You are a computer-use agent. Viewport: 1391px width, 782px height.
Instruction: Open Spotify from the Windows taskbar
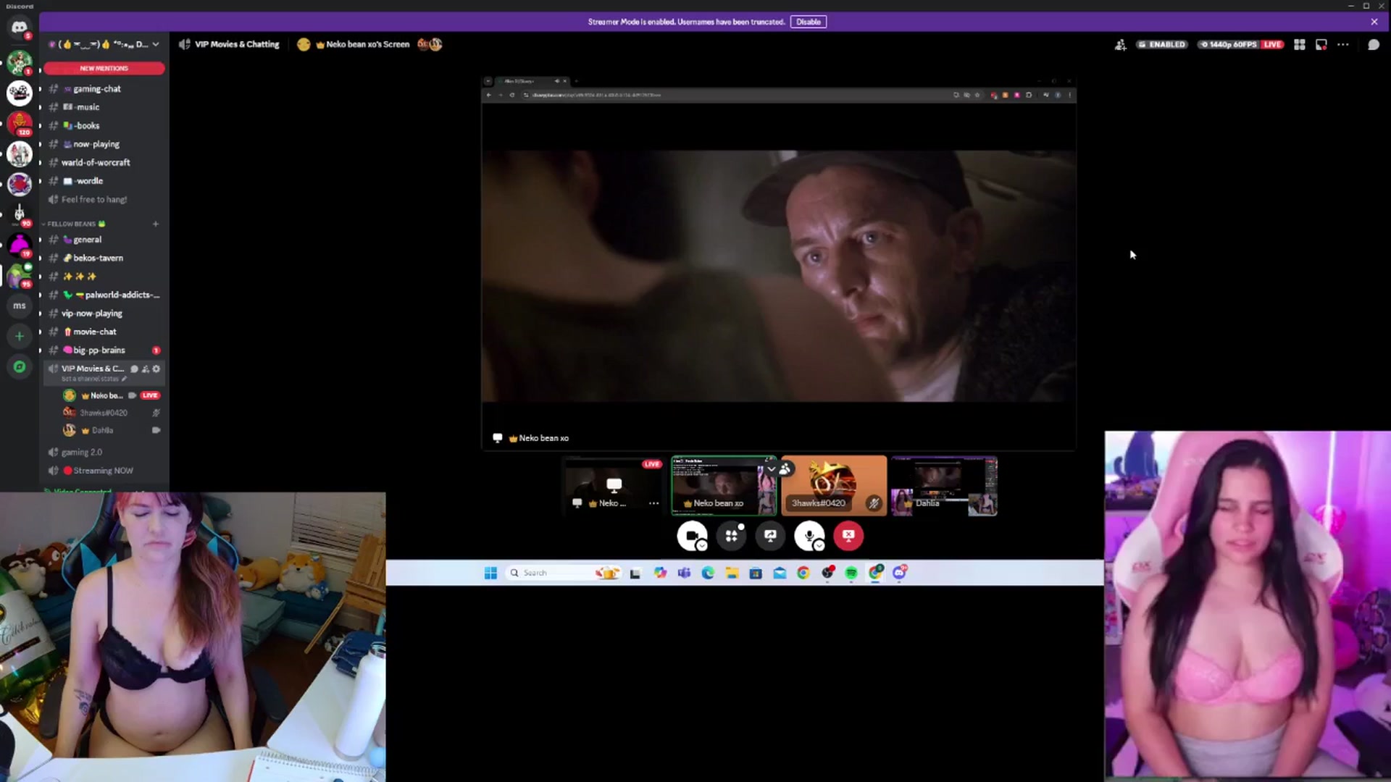851,573
